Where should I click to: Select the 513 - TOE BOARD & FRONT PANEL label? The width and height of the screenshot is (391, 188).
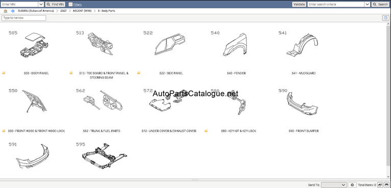tap(103, 75)
